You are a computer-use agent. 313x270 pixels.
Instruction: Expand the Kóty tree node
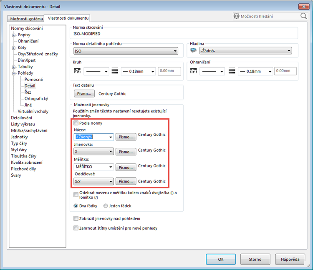pos(14,48)
